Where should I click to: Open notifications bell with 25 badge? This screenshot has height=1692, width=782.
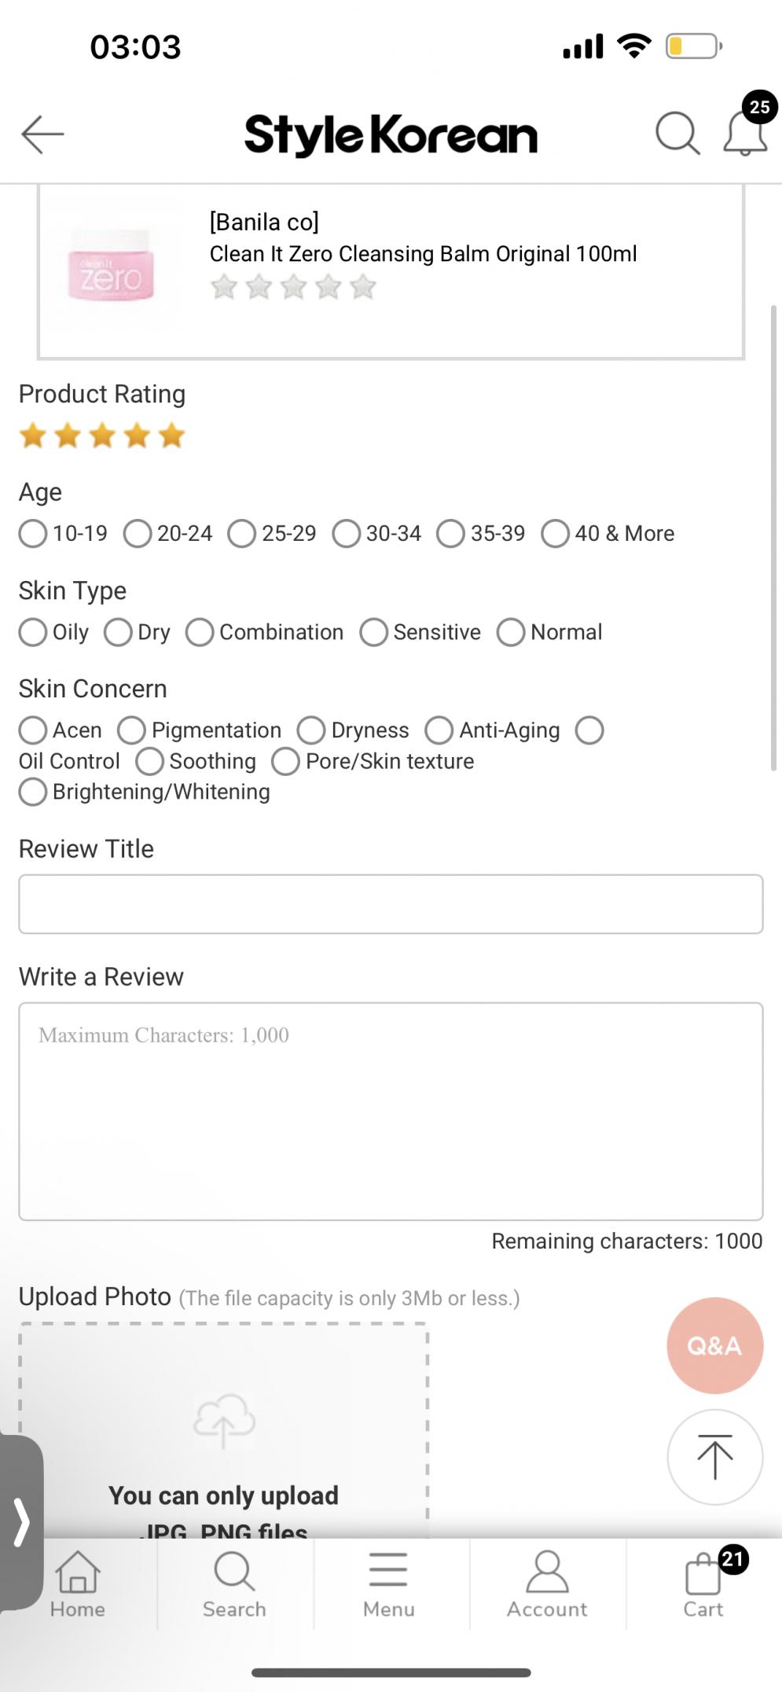tap(745, 131)
